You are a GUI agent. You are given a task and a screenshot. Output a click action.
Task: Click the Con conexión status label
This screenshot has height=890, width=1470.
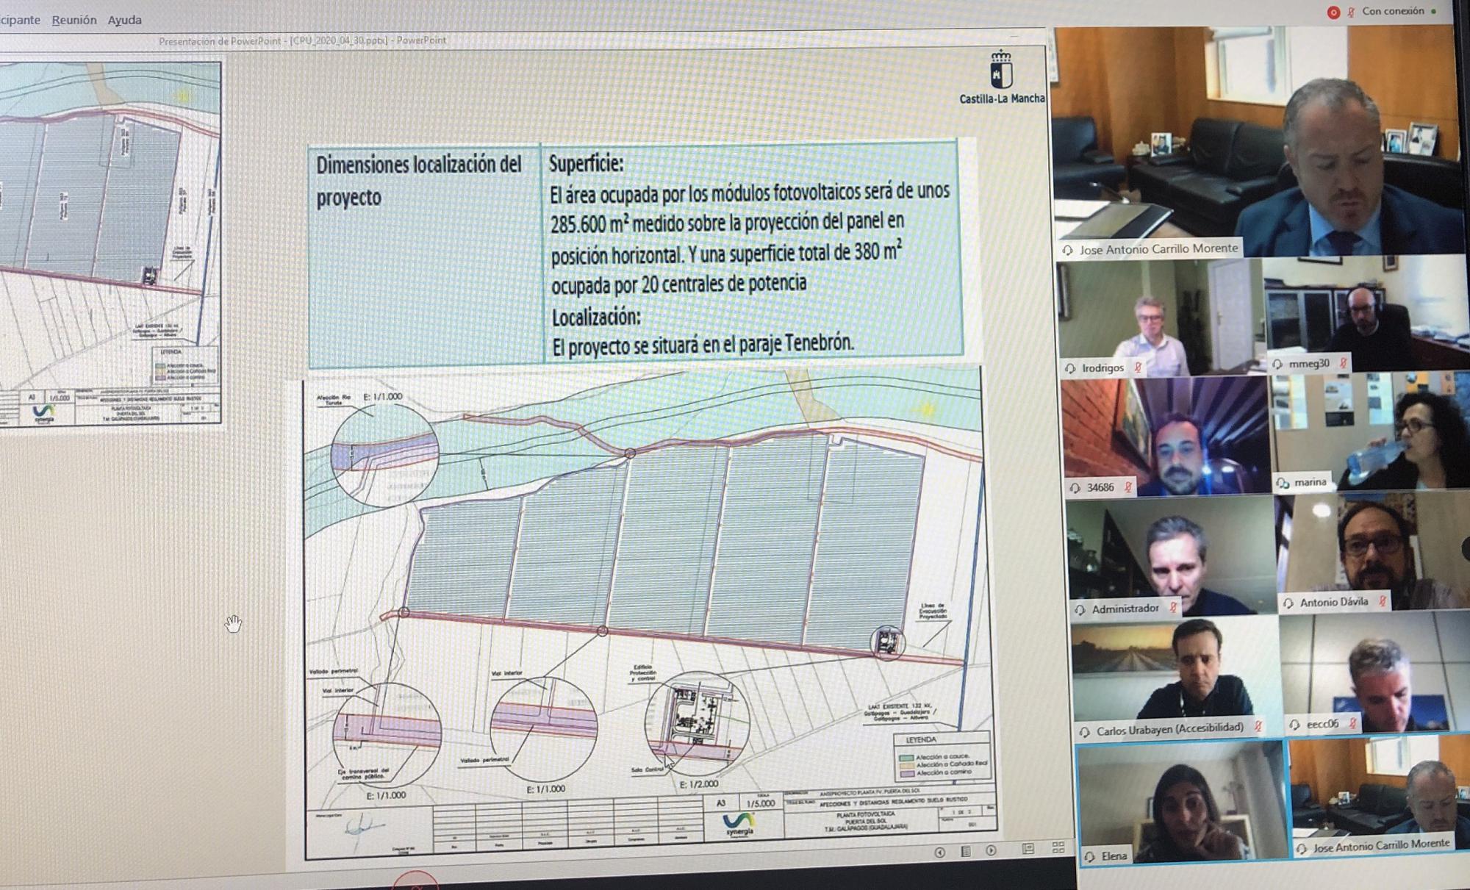click(1392, 11)
